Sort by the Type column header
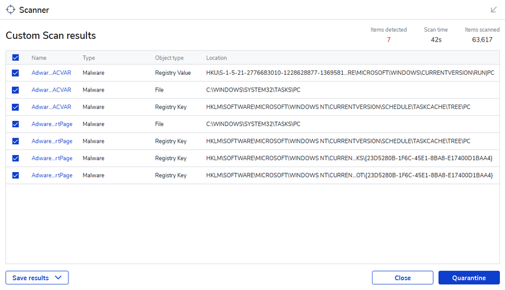This screenshot has height=290, width=505. [x=89, y=58]
